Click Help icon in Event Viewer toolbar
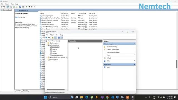Viewport: 178px width, 100px height. coord(59,38)
